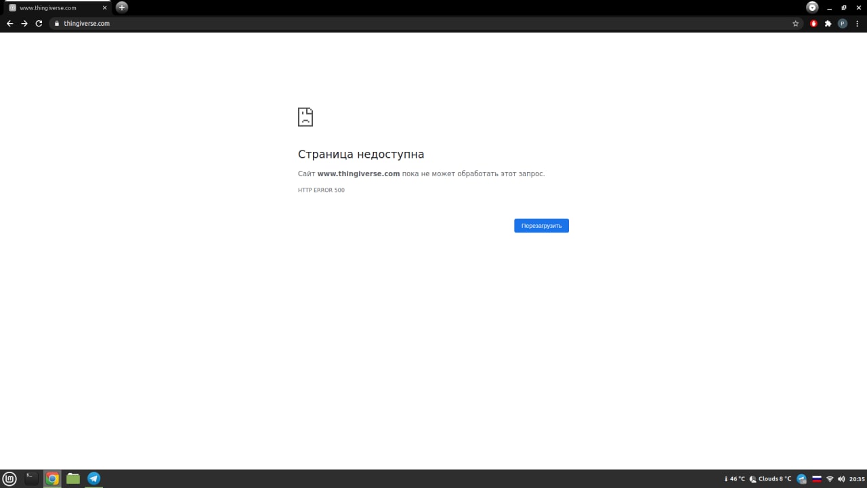867x488 pixels.
Task: Open a new tab with plus button
Action: point(122,7)
